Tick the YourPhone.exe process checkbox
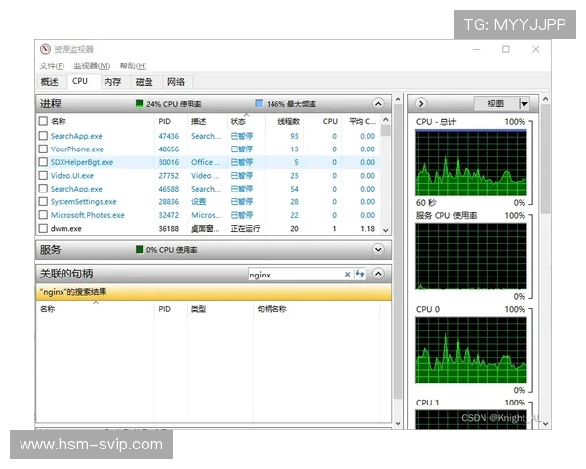This screenshot has width=586, height=469. (43, 149)
